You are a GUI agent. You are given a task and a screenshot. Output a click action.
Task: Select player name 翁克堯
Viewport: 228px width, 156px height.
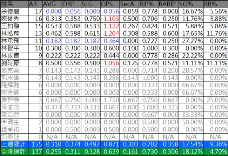pyautogui.click(x=10, y=70)
